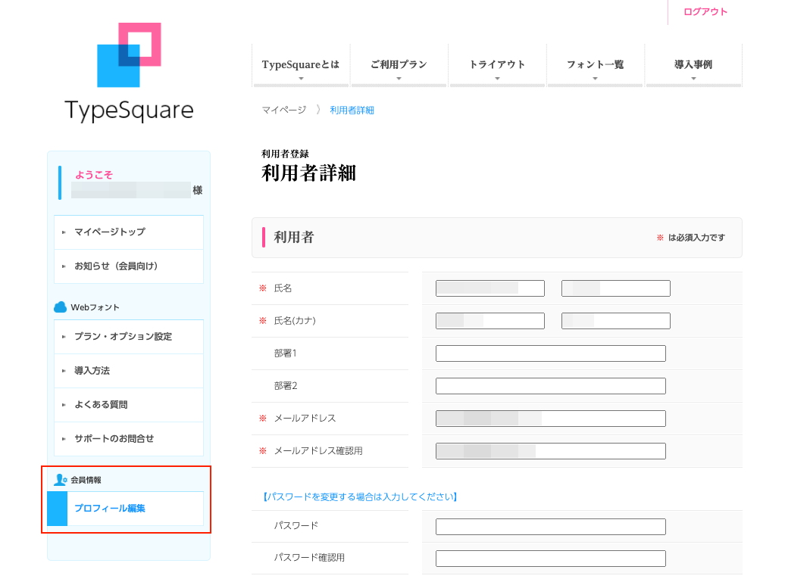Image resolution: width=785 pixels, height=579 pixels.
Task: Click the first 氏名 input field
Action: click(490, 288)
